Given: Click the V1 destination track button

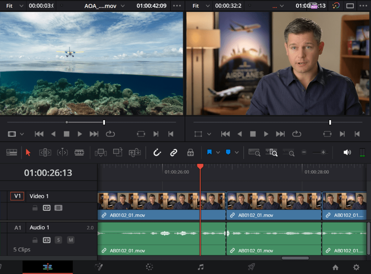Looking at the screenshot, I should [17, 196].
